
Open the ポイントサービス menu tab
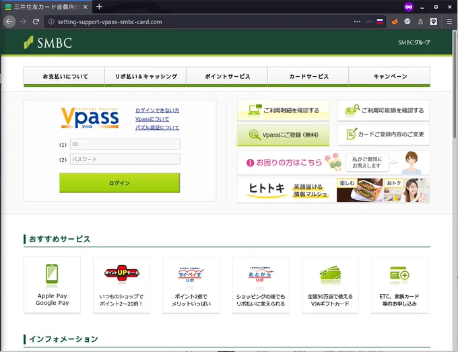coord(227,77)
